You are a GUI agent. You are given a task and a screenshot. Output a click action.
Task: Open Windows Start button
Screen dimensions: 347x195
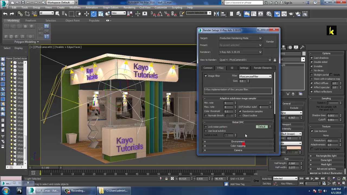[6, 191]
